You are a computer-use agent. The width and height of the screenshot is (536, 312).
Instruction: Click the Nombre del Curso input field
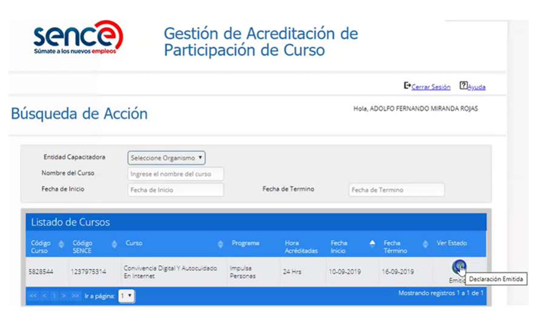(176, 174)
